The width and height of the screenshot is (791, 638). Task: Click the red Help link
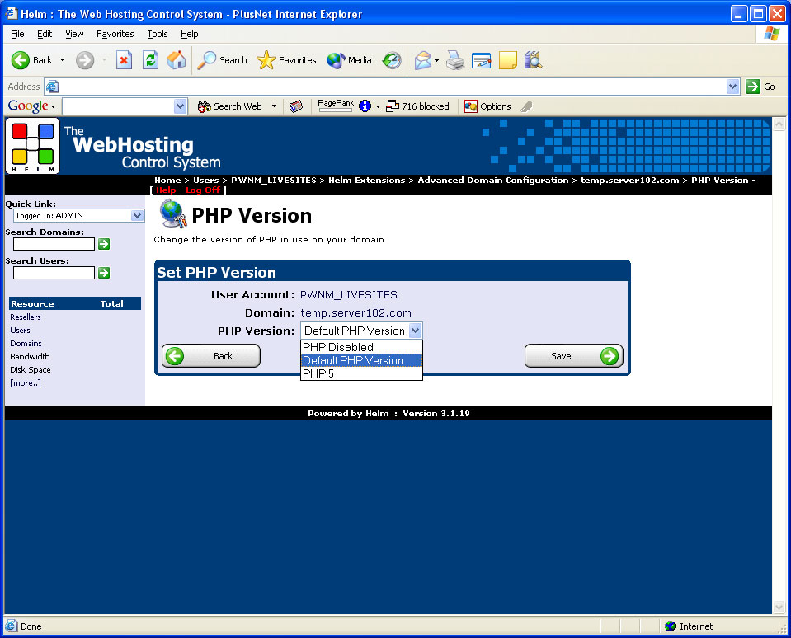166,190
